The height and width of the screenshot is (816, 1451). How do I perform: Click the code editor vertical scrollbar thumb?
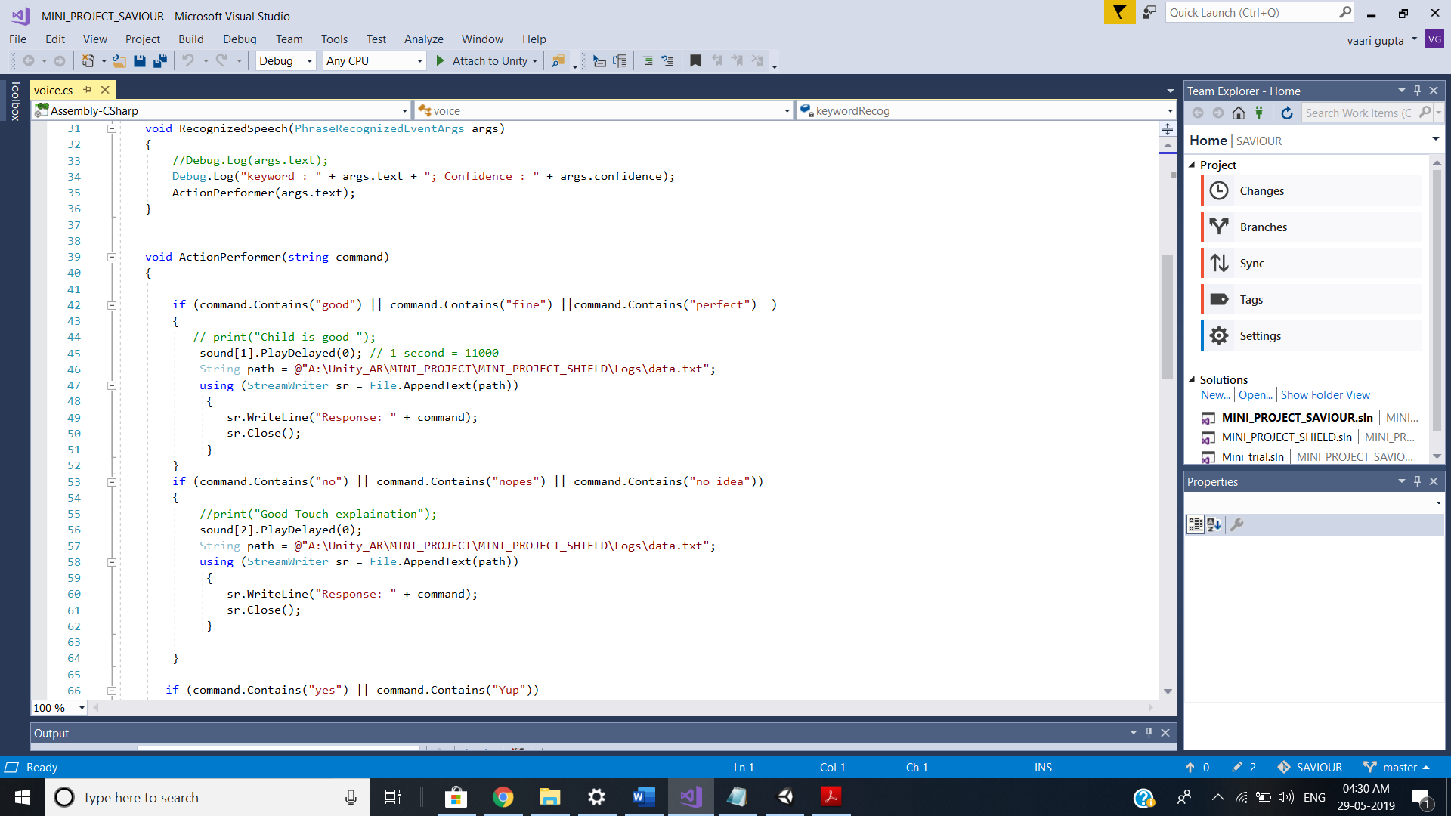(x=1168, y=317)
